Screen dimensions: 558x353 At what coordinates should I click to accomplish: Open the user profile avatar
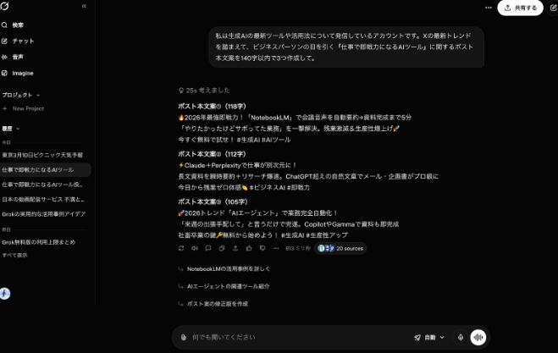[x=4, y=294]
